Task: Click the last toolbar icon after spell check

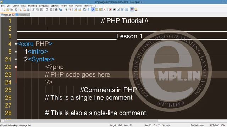Action: click(136, 10)
